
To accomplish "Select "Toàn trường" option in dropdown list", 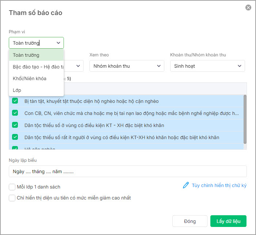I will click(x=36, y=55).
